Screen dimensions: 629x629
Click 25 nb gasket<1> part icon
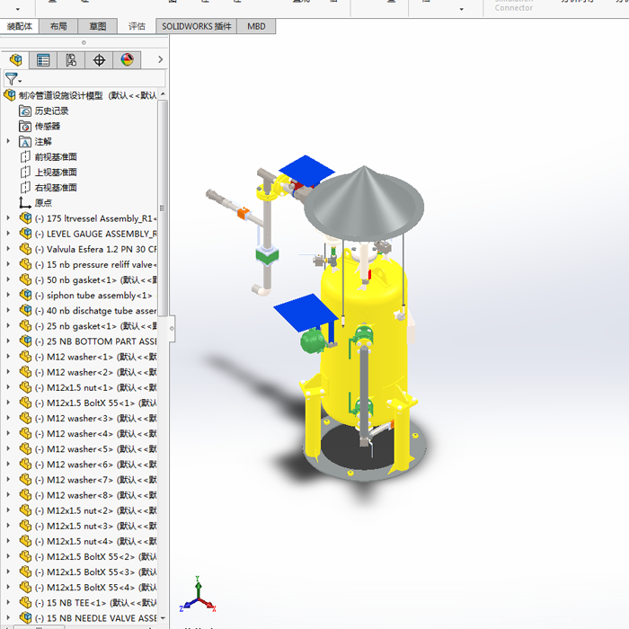25,325
